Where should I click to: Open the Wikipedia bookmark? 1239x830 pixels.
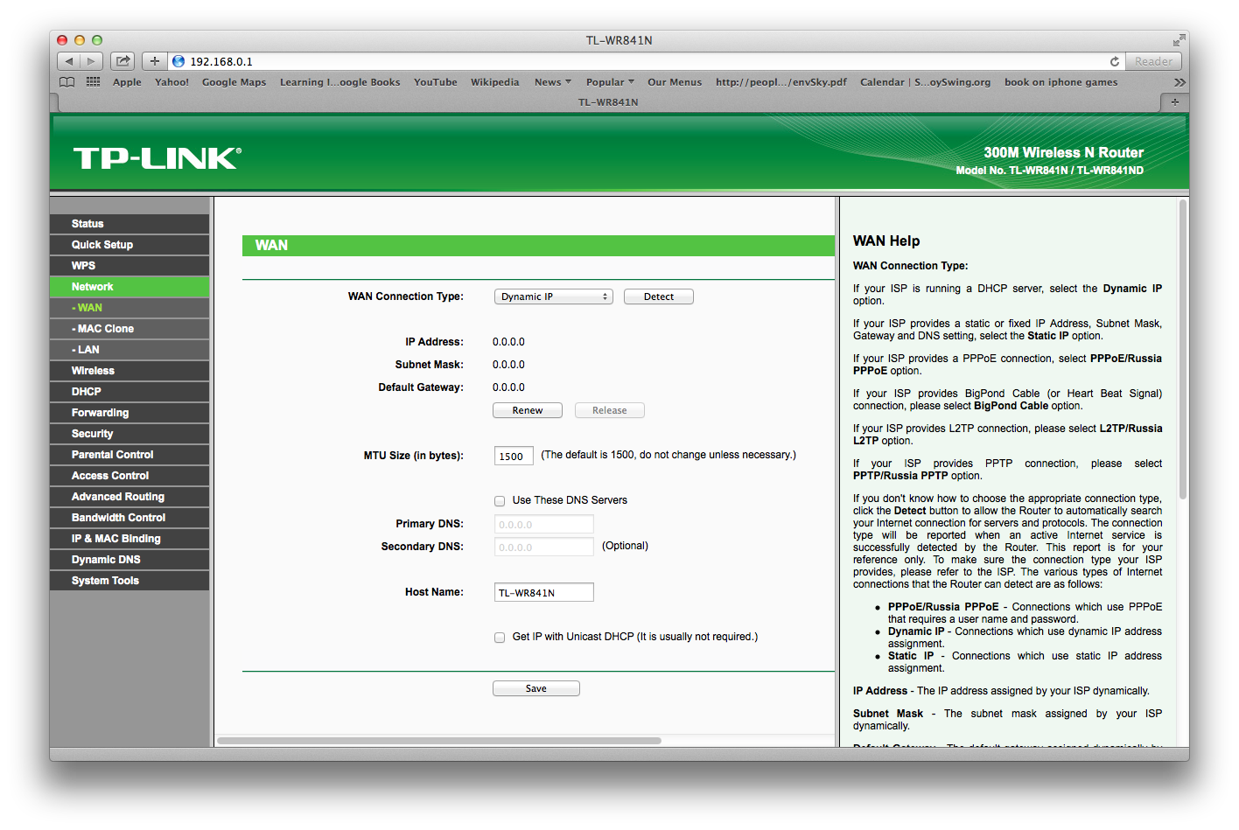494,82
